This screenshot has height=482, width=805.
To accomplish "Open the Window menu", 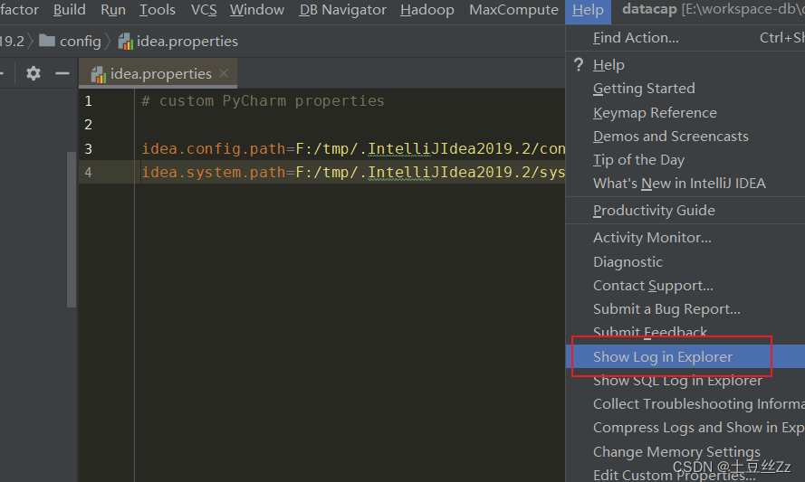I will (256, 10).
